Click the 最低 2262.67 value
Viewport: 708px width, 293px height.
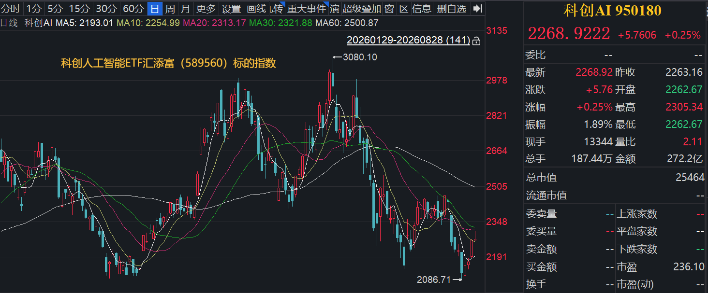pos(684,125)
